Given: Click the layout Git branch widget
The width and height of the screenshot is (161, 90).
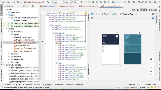Looking at the screenshot, I should tap(143, 87).
